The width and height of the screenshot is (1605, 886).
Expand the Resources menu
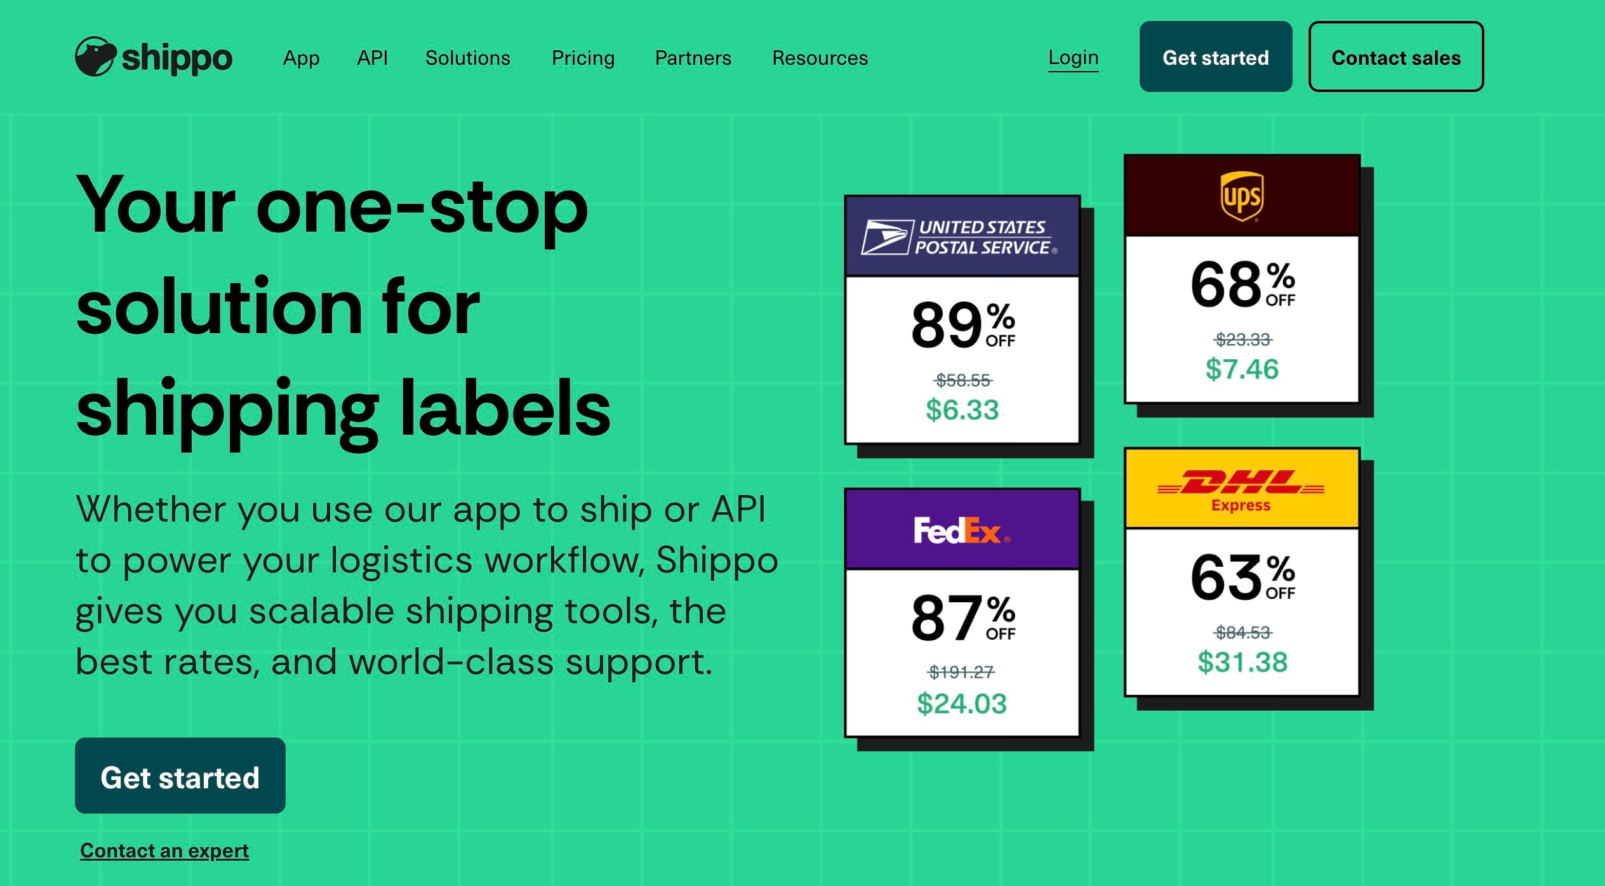coord(820,58)
